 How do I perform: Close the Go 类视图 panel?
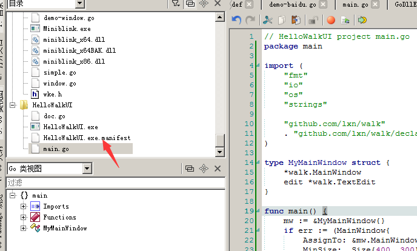tap(218, 169)
